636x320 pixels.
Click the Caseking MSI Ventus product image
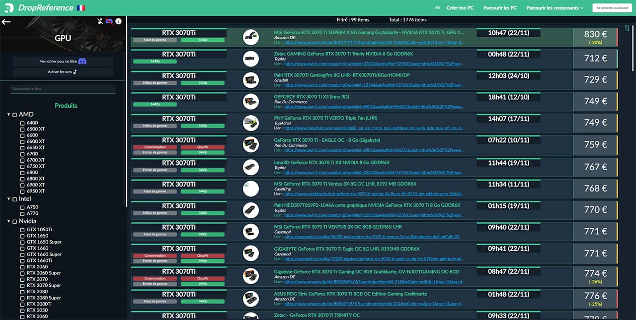click(251, 189)
